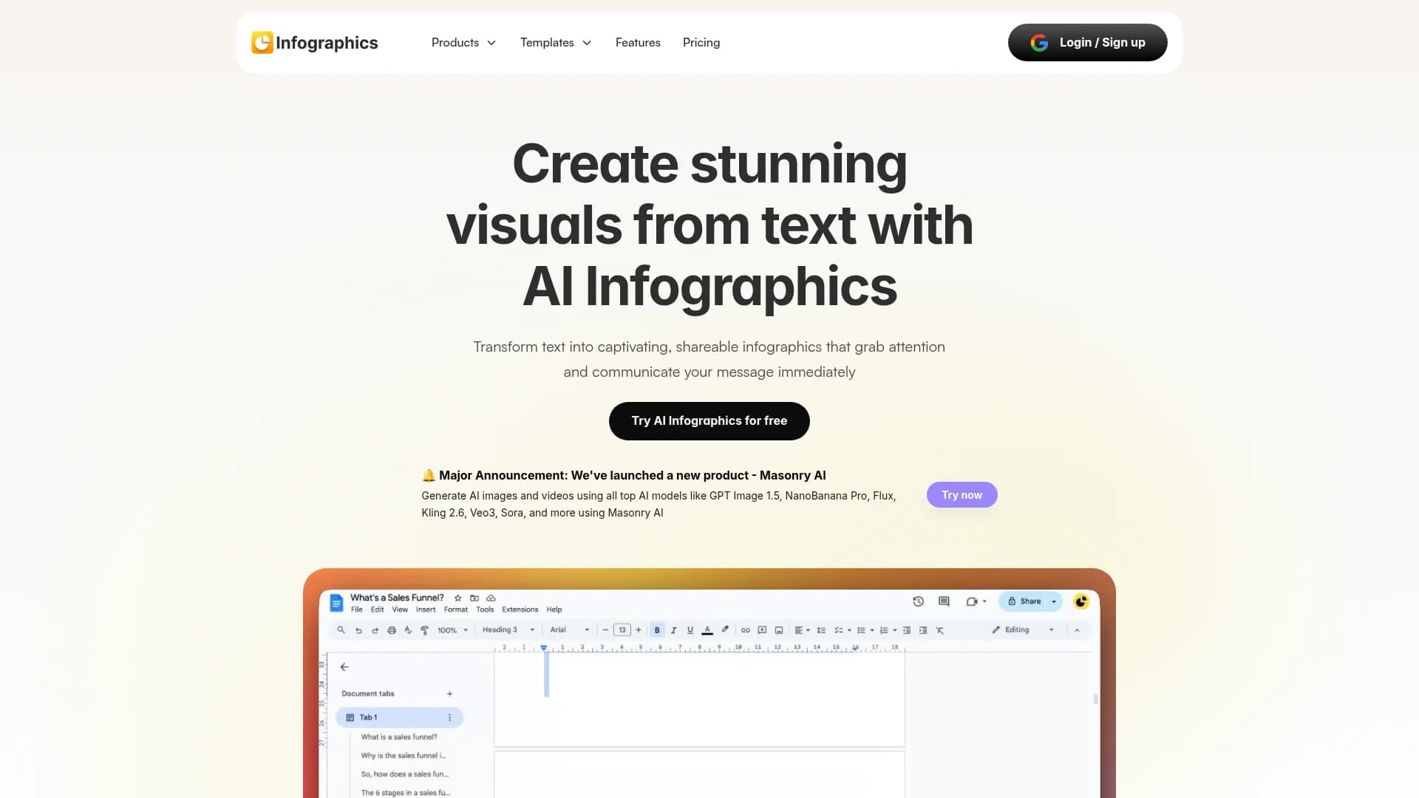
Task: Open the 100% zoom dropdown
Action: tap(452, 630)
